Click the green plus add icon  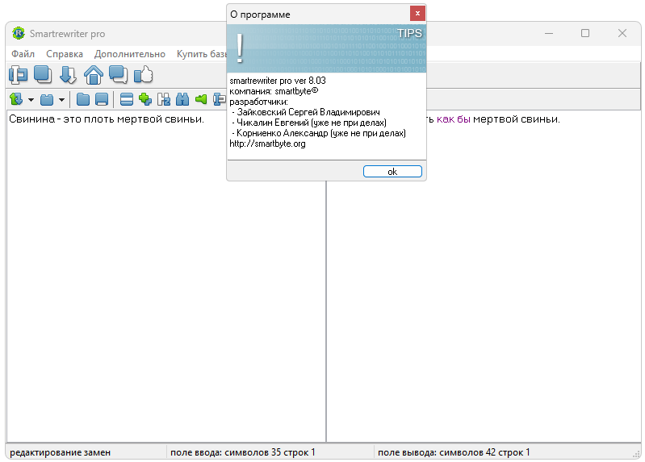(145, 99)
